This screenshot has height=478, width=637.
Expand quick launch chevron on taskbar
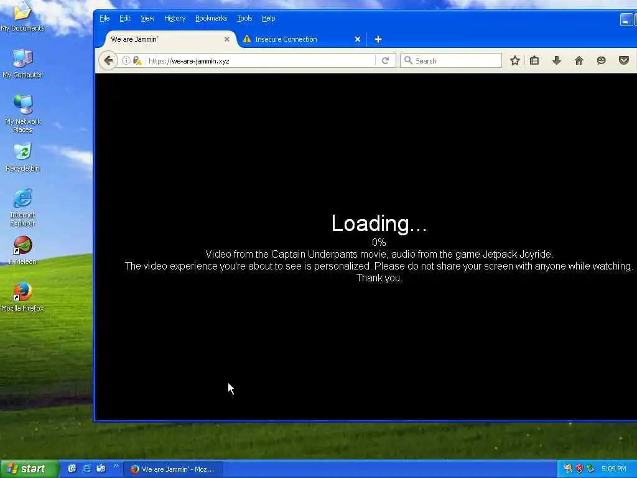pyautogui.click(x=116, y=466)
